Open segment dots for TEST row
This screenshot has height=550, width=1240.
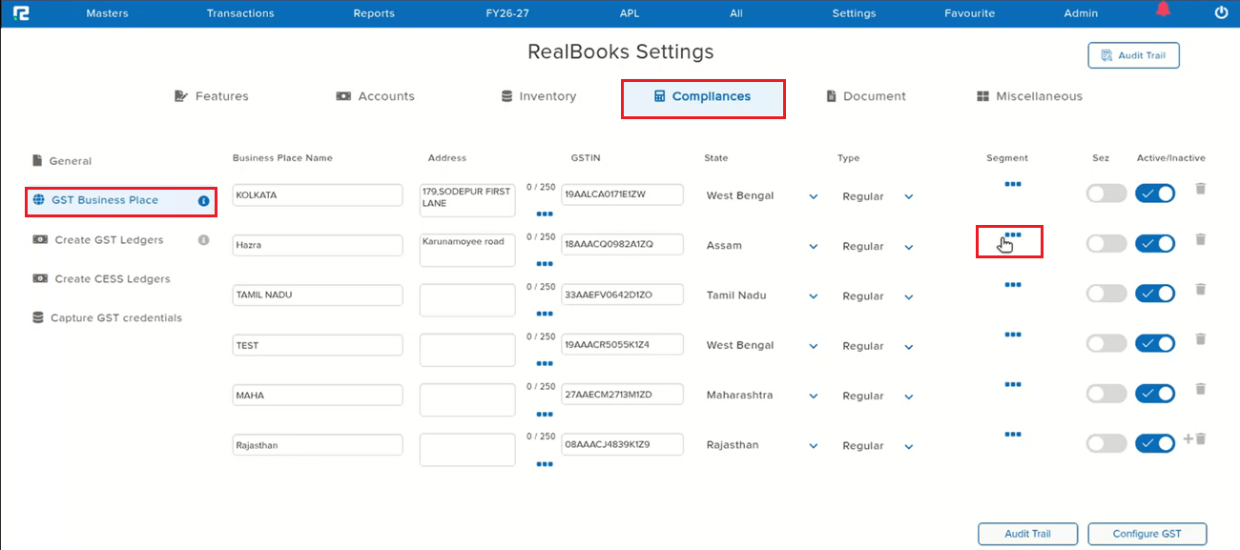click(x=1013, y=335)
